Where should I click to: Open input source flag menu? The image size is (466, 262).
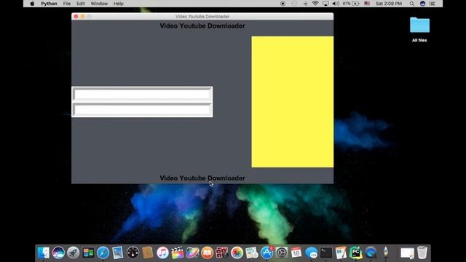tap(367, 4)
